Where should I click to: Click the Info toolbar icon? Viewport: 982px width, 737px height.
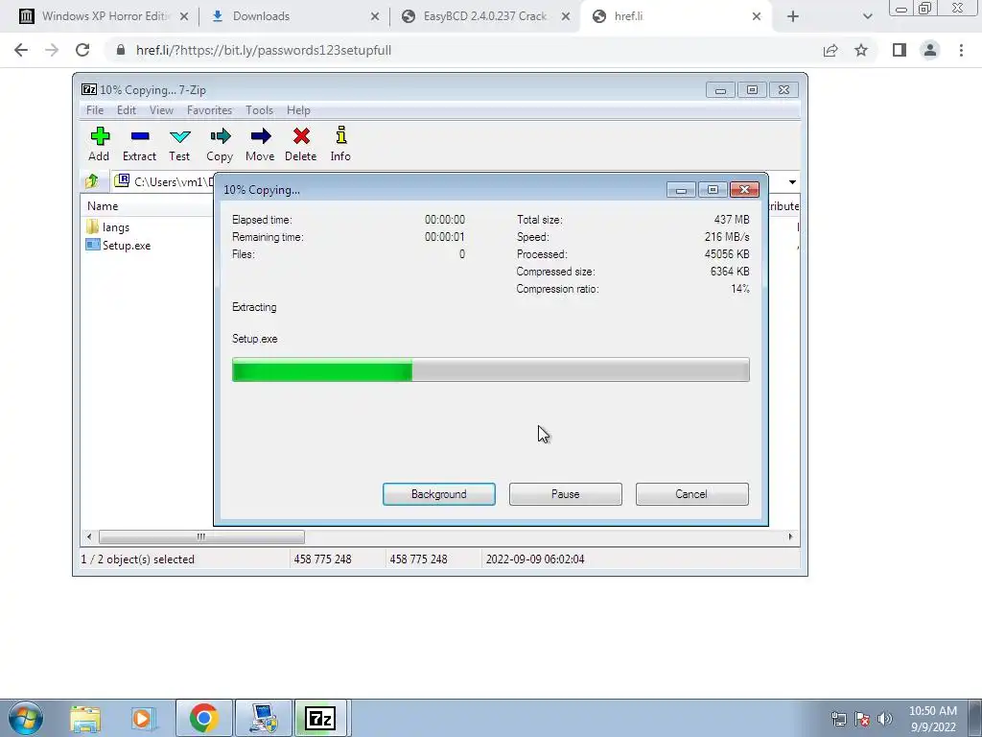click(340, 144)
